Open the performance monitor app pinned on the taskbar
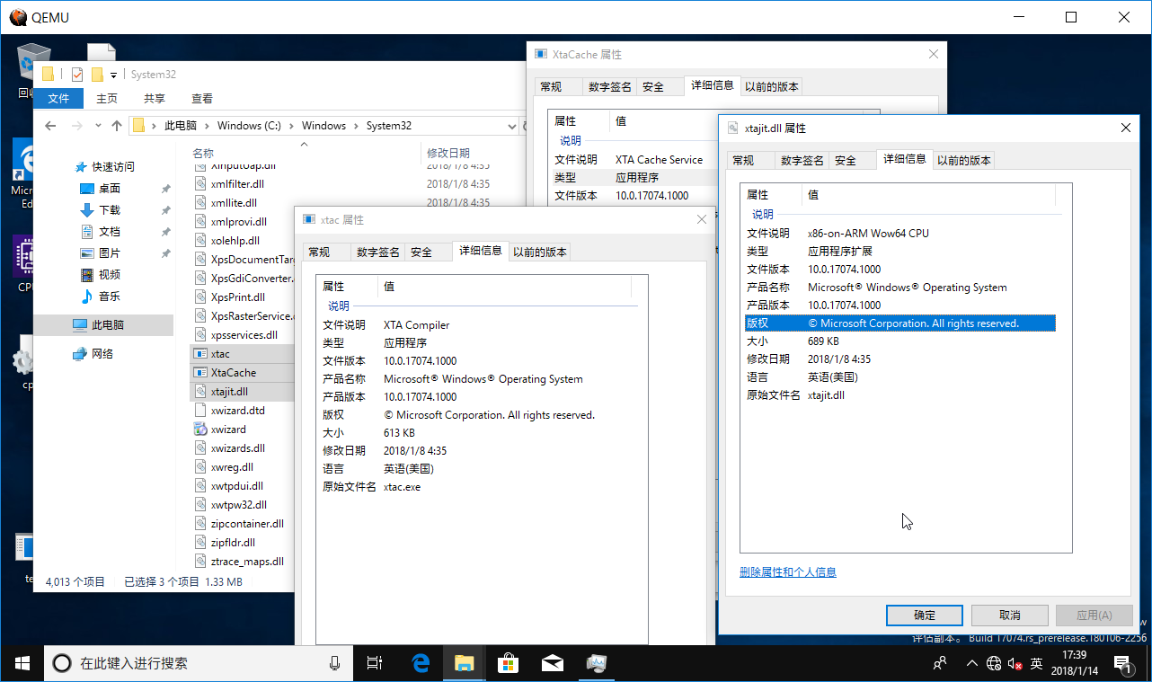This screenshot has height=682, width=1152. click(596, 662)
